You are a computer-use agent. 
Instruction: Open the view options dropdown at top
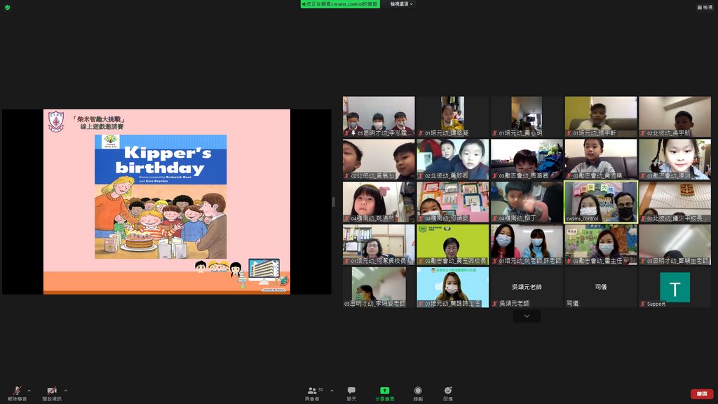[402, 4]
